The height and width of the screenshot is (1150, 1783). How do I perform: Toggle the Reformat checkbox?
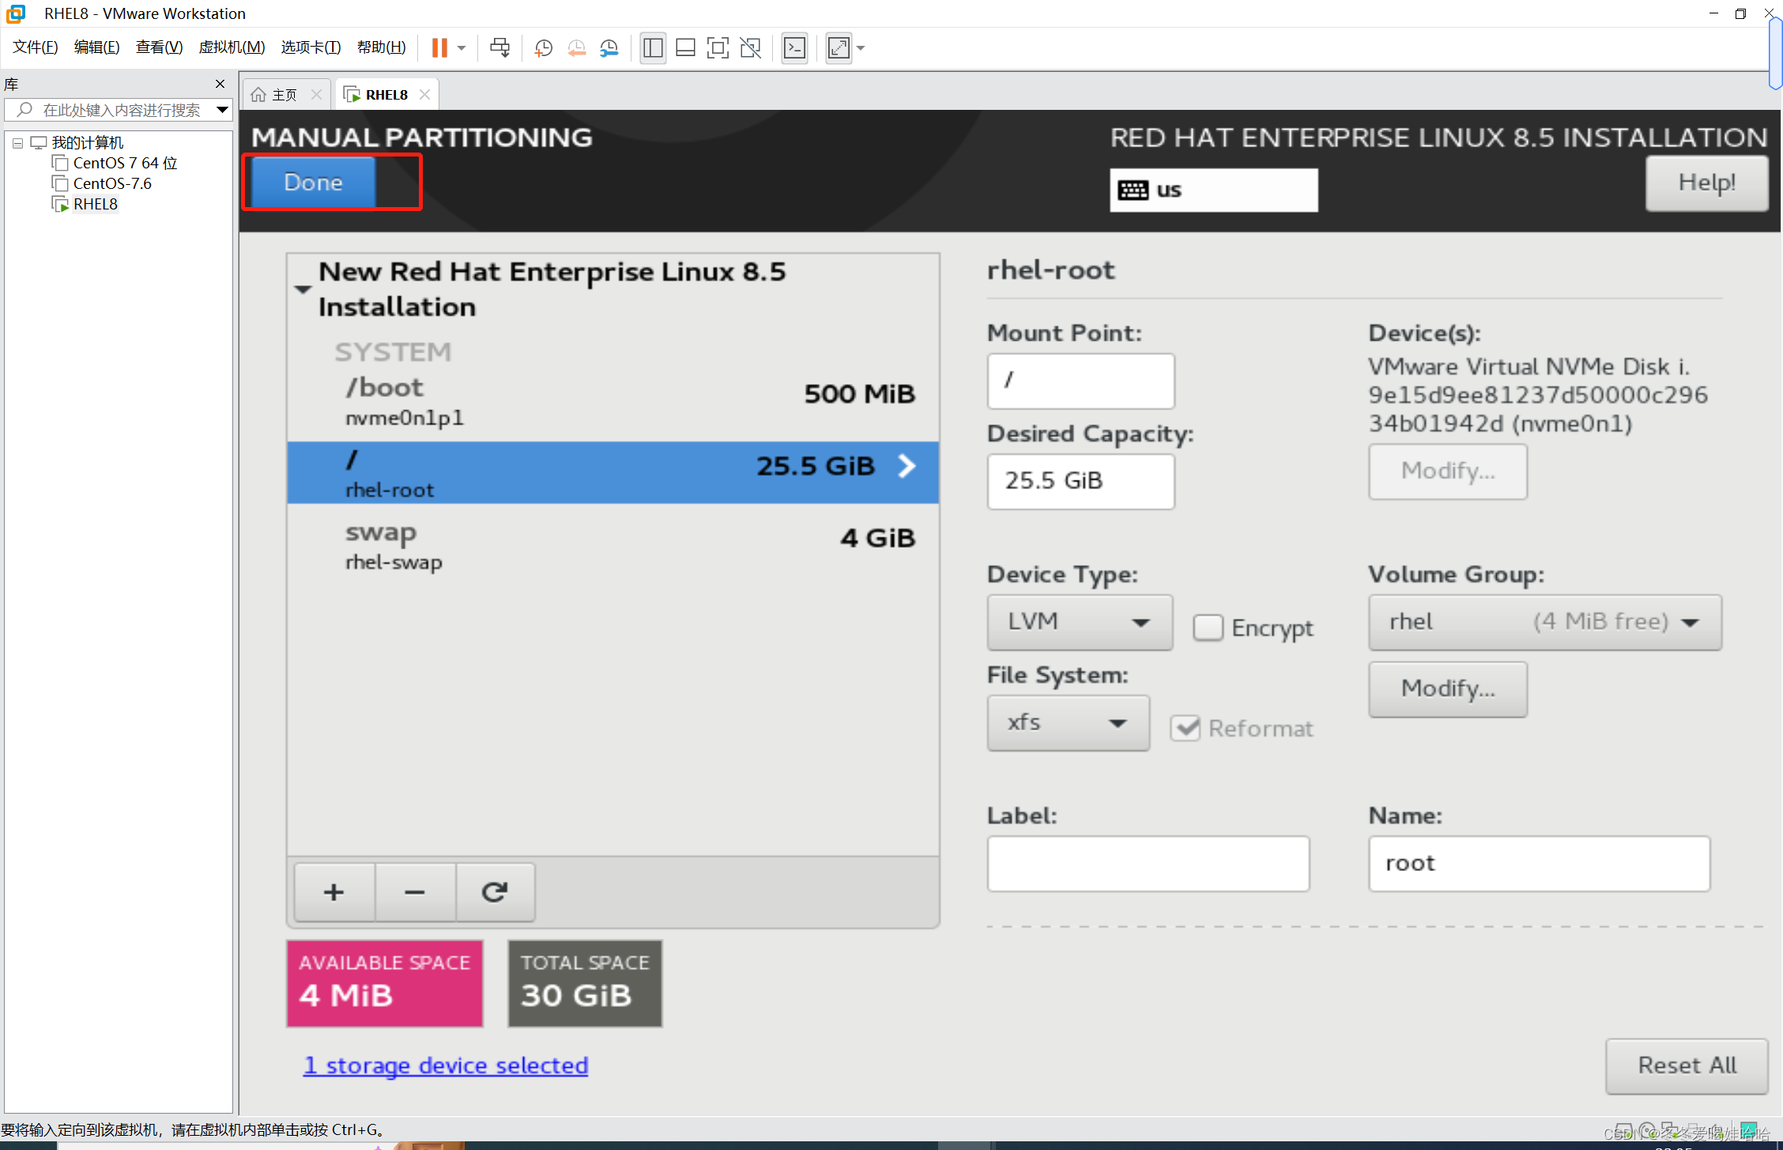[1186, 728]
